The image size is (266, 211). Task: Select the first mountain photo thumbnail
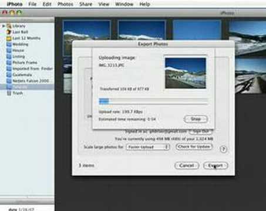pyautogui.click(x=87, y=31)
